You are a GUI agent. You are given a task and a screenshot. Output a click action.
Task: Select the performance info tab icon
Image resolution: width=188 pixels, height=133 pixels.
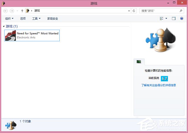tap(139, 62)
